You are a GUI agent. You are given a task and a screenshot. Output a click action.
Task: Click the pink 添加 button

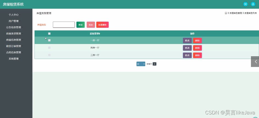91,25
